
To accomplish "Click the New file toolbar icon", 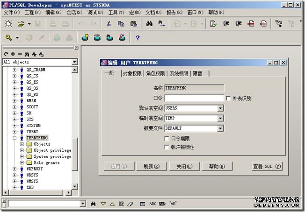I will pyautogui.click(x=8, y=23).
